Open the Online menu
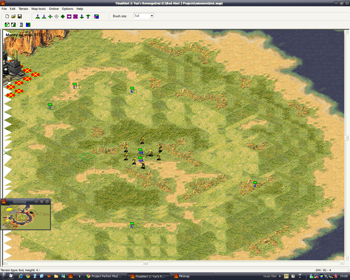 click(54, 9)
